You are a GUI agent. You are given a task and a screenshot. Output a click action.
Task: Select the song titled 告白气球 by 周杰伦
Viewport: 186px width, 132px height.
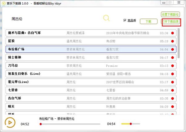point(15,98)
